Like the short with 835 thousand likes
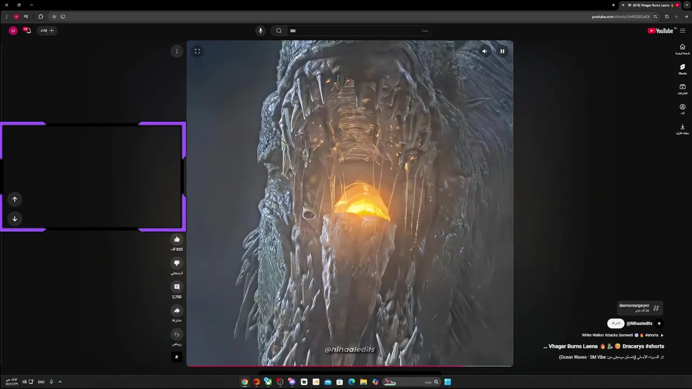This screenshot has width=692, height=389. [177, 239]
